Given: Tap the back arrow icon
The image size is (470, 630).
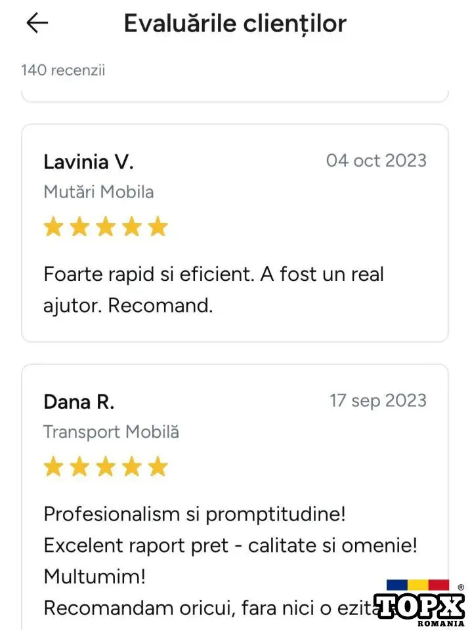Looking at the screenshot, I should click(37, 24).
